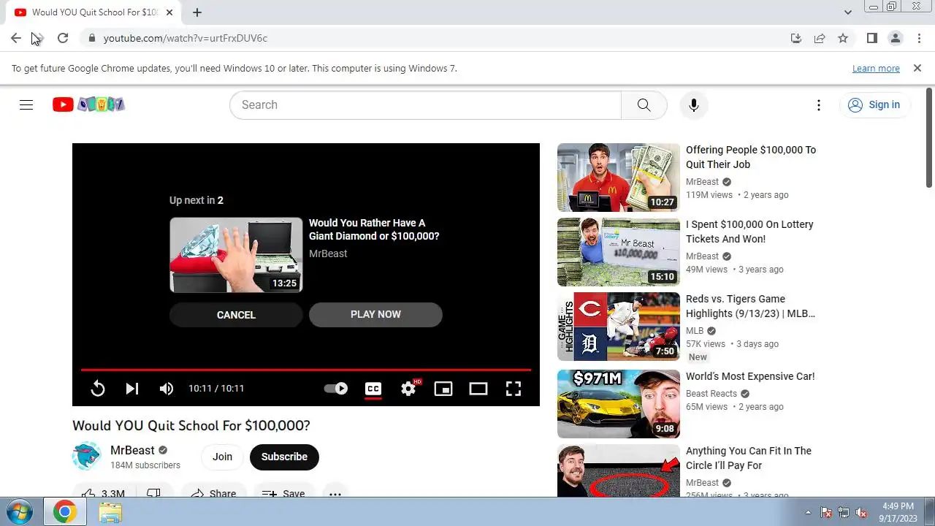Image resolution: width=935 pixels, height=526 pixels.
Task: Toggle closed captions CC button
Action: pyautogui.click(x=373, y=389)
